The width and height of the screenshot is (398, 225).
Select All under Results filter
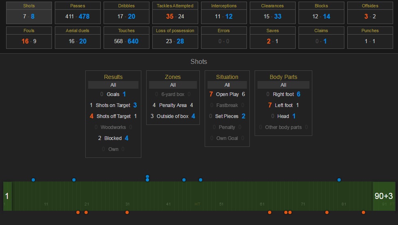pos(113,85)
